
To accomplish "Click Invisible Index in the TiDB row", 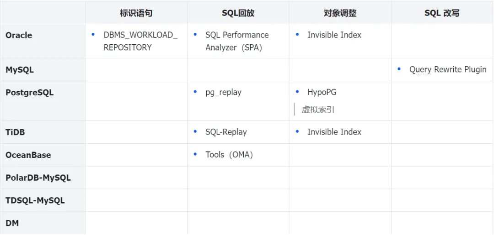I will pyautogui.click(x=334, y=132).
